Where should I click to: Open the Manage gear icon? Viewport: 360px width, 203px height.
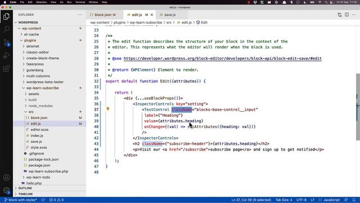6,191
